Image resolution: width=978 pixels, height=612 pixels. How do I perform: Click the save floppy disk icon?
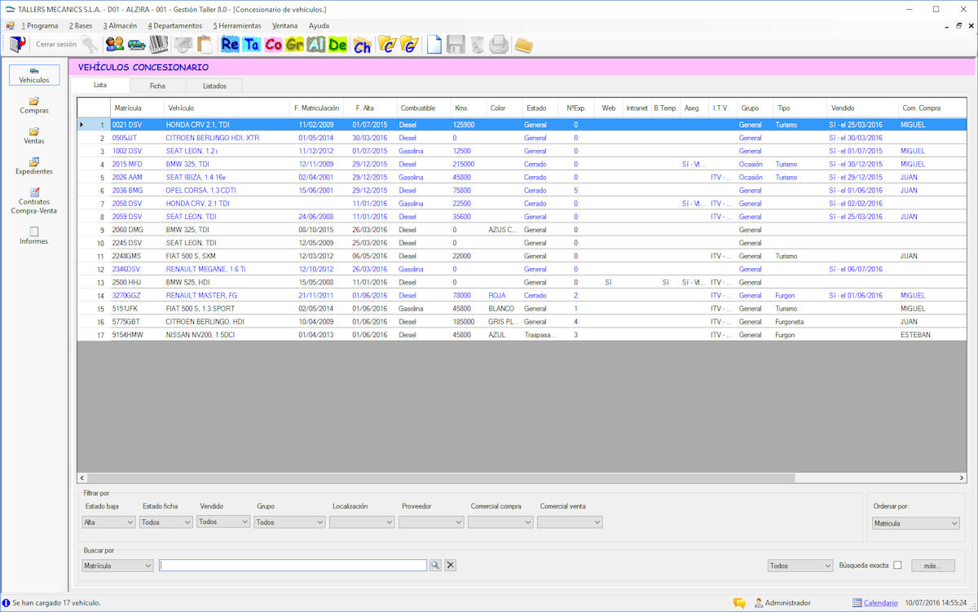[456, 45]
